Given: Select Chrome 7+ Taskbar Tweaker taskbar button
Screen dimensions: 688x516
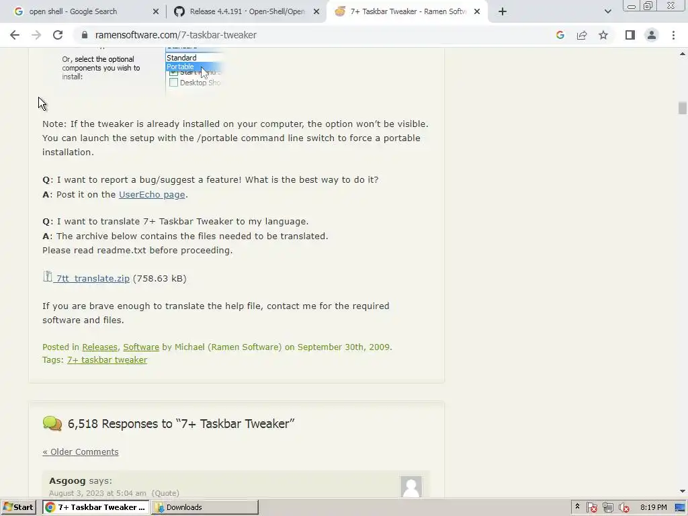Looking at the screenshot, I should [x=95, y=507].
